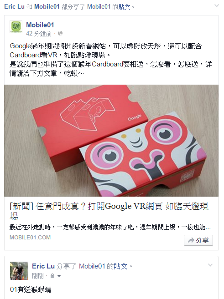The width and height of the screenshot is (224, 299).
Task: Click the MOBILE01.COM source link
Action: point(30,238)
